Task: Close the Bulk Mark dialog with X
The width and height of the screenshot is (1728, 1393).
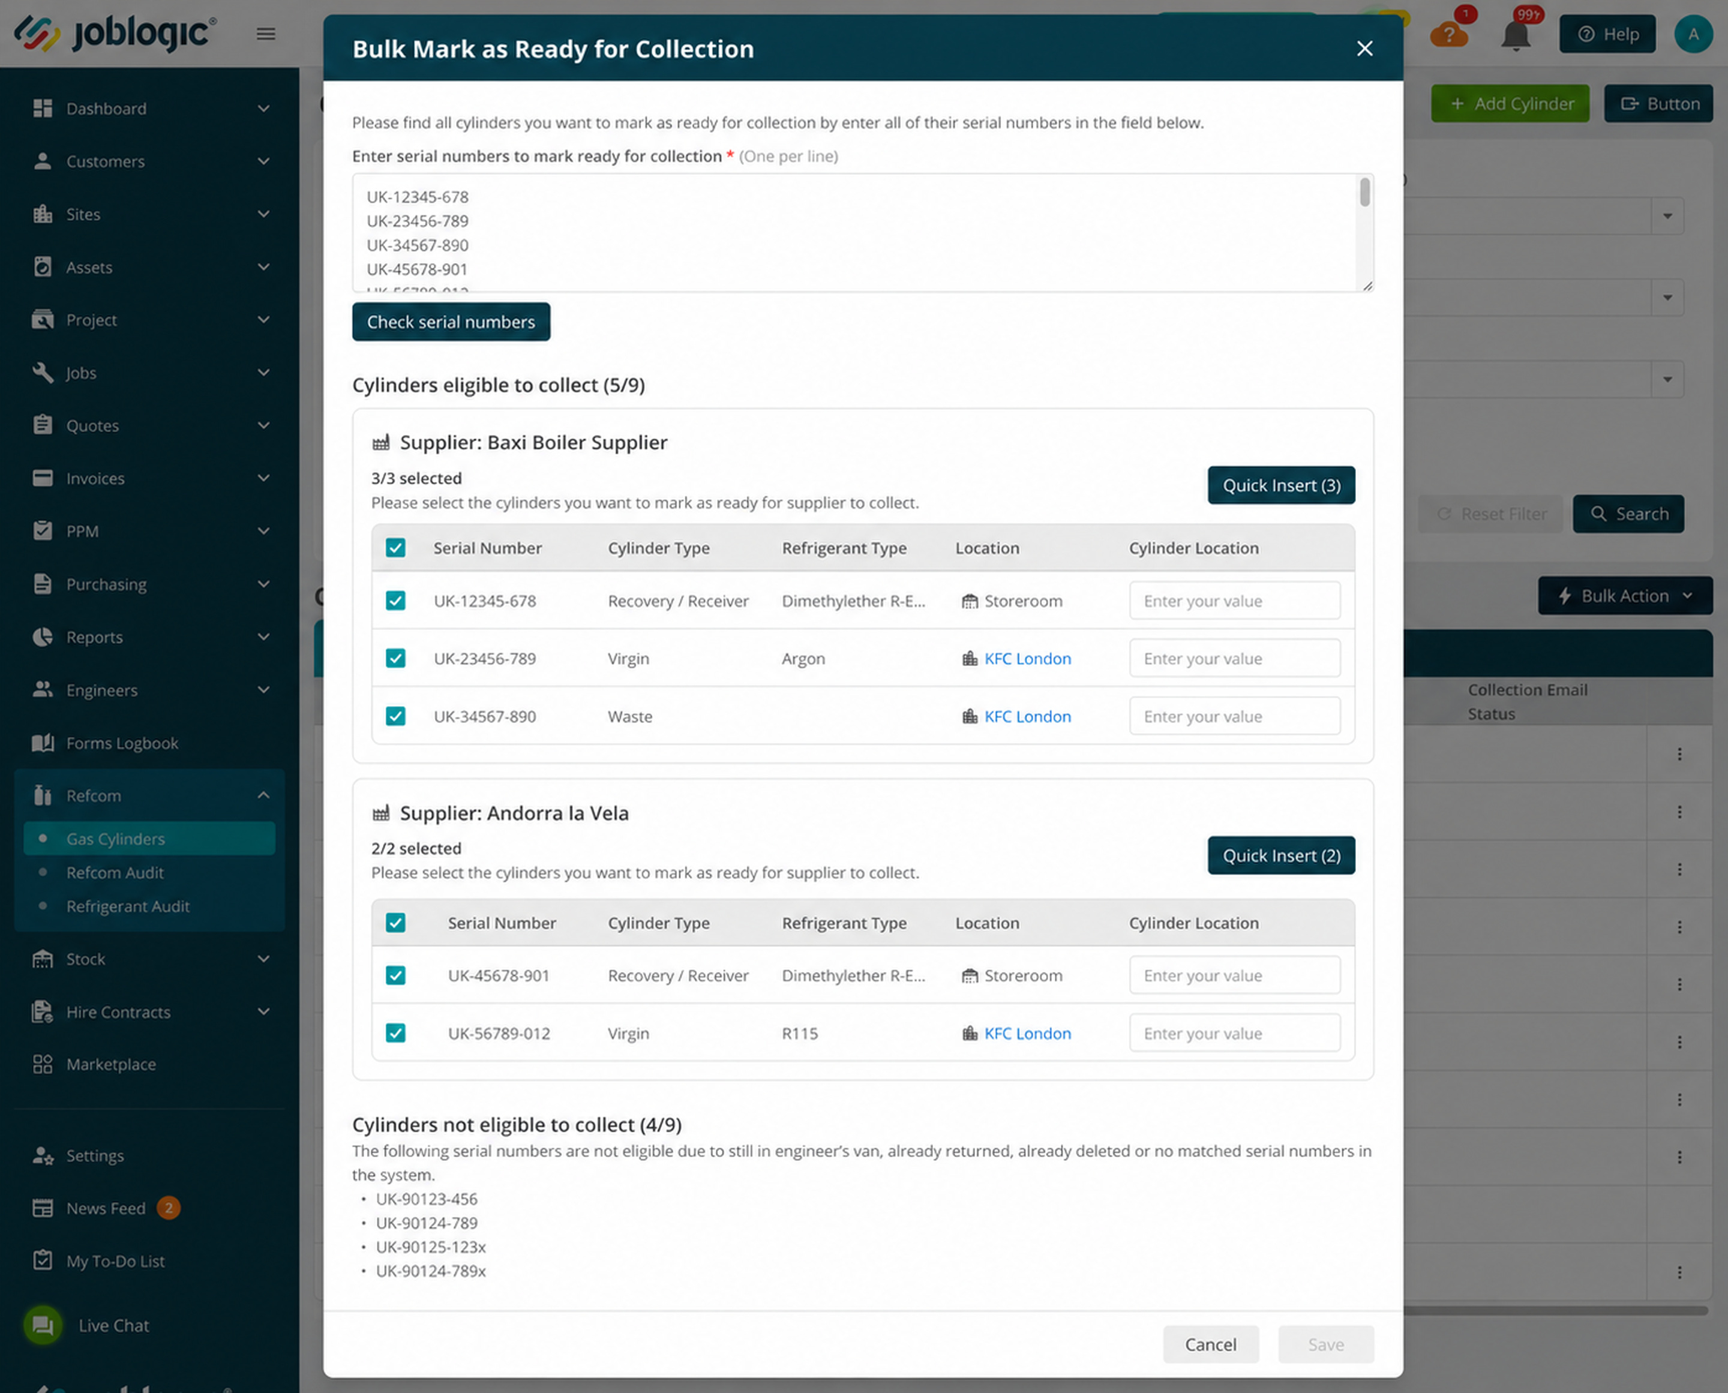Action: (x=1364, y=48)
